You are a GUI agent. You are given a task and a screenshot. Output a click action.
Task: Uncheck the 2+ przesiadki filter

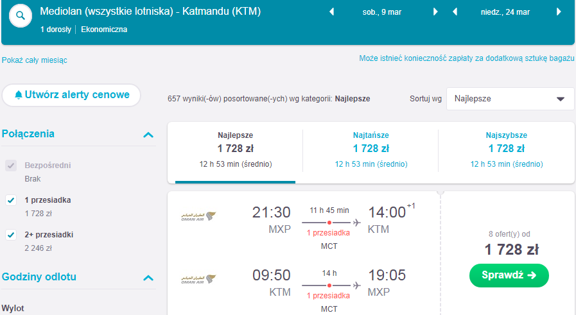click(x=11, y=235)
